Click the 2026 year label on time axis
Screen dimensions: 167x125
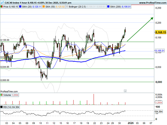[x=131, y=123]
